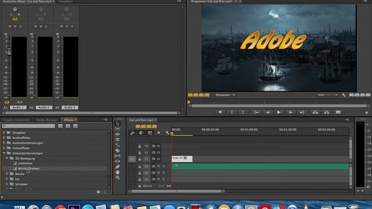Select the Selection arrow tool

(117, 124)
